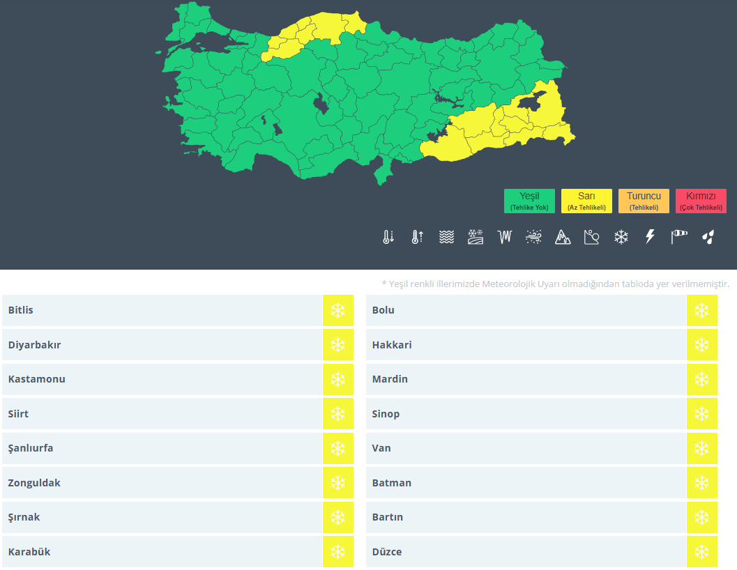The image size is (737, 570).
Task: Select the snowy mountain peak icon
Action: click(x=563, y=237)
